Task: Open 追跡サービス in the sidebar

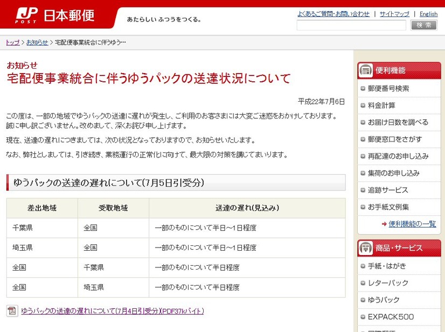Action: point(388,190)
